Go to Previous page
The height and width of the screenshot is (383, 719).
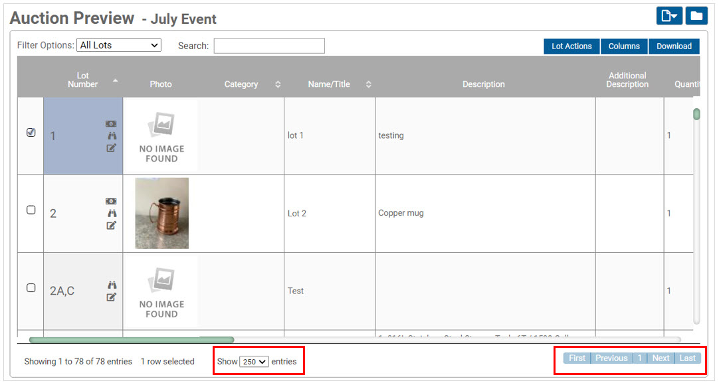(x=611, y=358)
